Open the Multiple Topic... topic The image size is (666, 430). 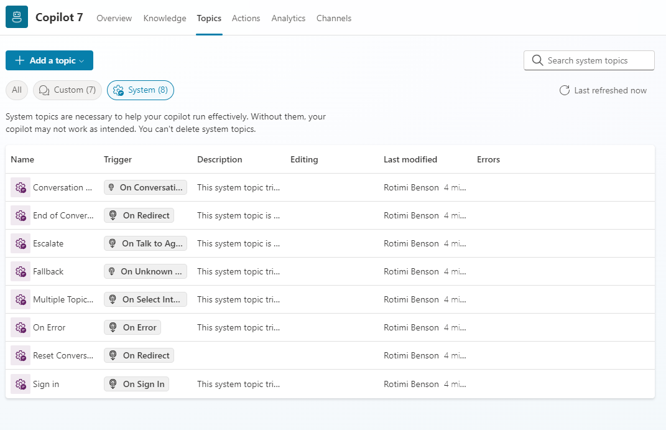coord(63,299)
